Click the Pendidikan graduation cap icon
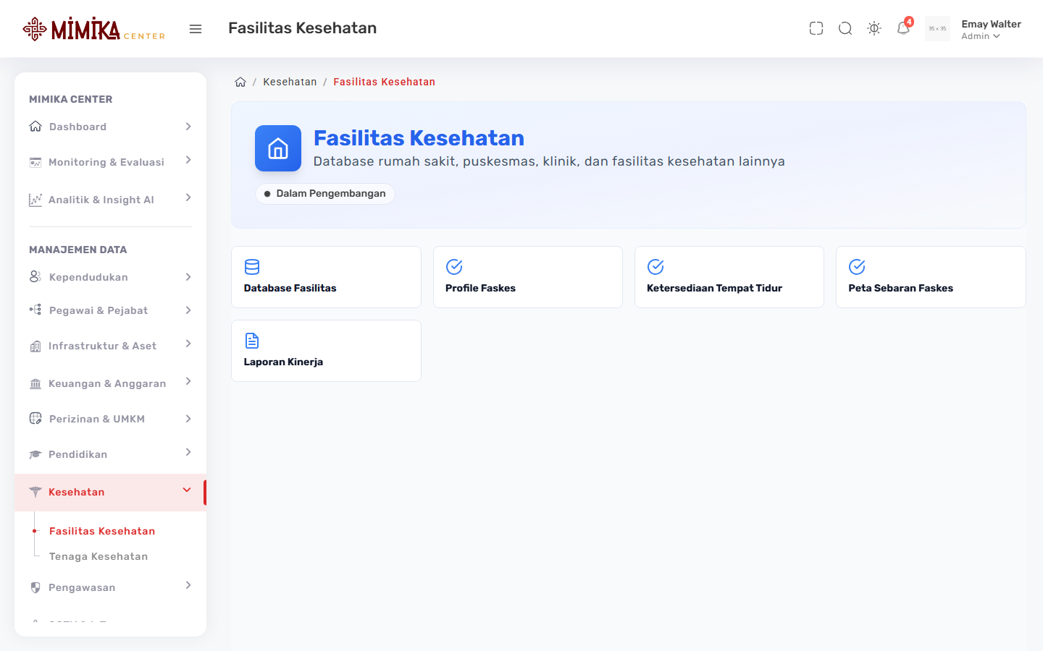This screenshot has width=1043, height=651. pos(35,454)
